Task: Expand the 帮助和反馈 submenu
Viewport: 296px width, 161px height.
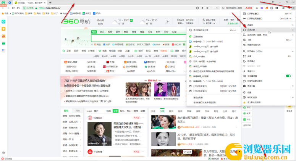Action: pyautogui.click(x=268, y=97)
